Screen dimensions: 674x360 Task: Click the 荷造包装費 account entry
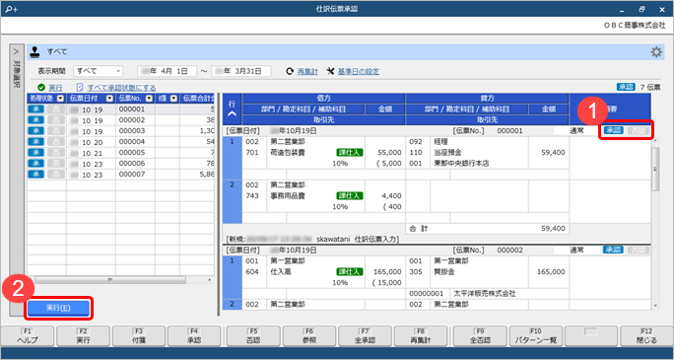tap(288, 152)
